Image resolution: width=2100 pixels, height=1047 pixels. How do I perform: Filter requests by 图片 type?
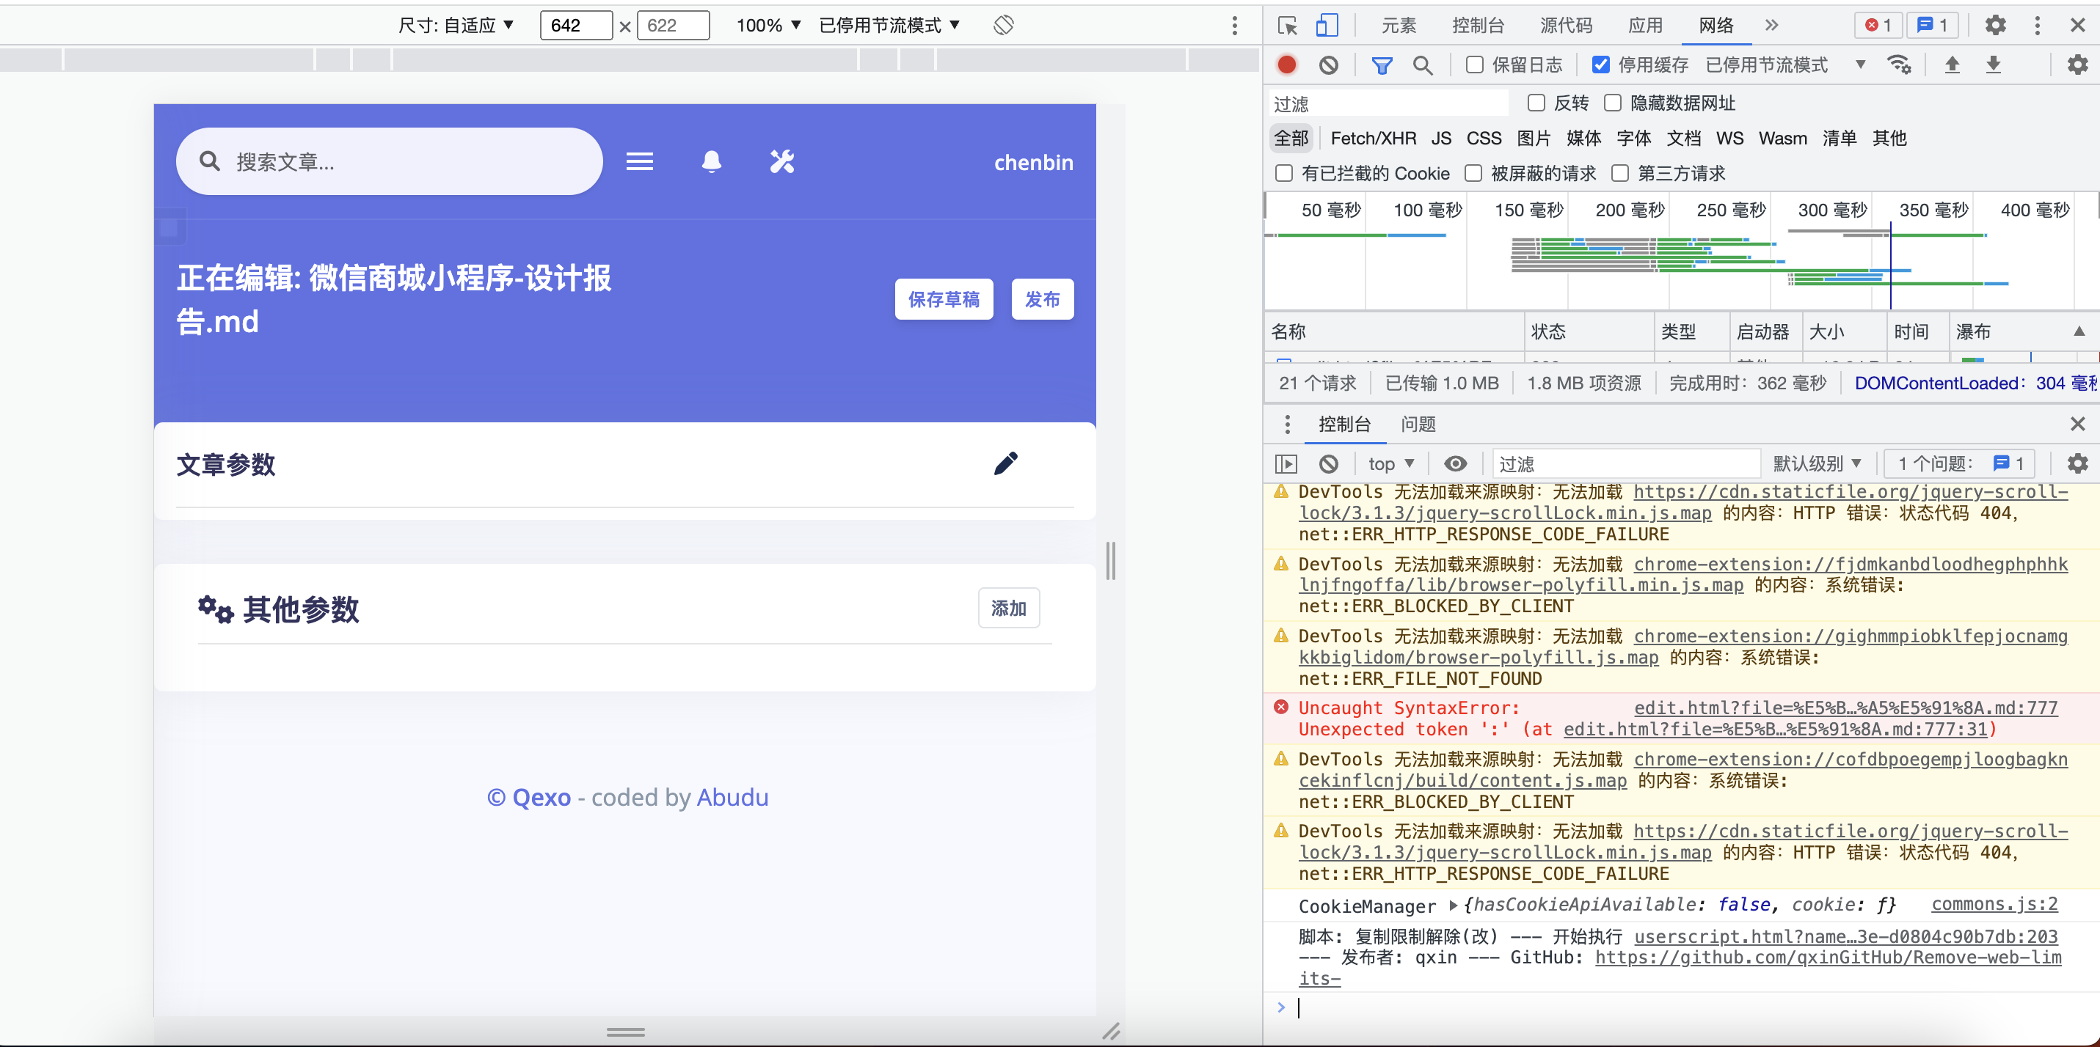pyautogui.click(x=1534, y=138)
